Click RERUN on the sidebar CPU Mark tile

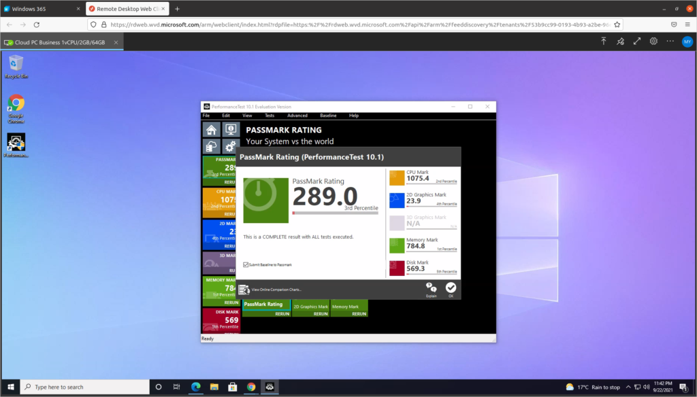tap(229, 214)
